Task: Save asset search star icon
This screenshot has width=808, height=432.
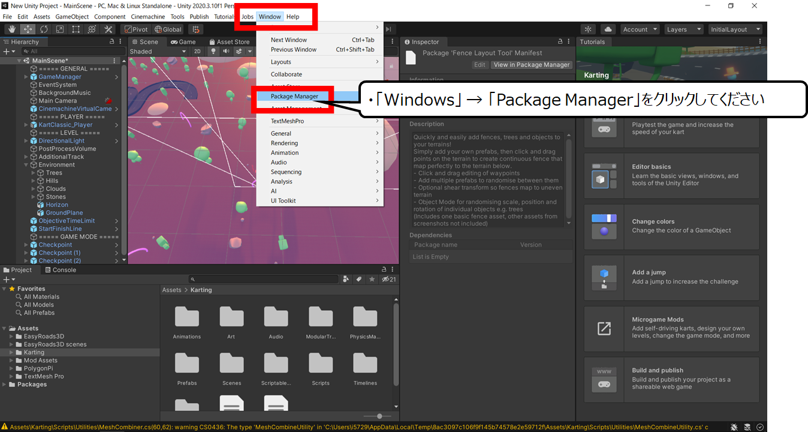Action: tap(372, 280)
